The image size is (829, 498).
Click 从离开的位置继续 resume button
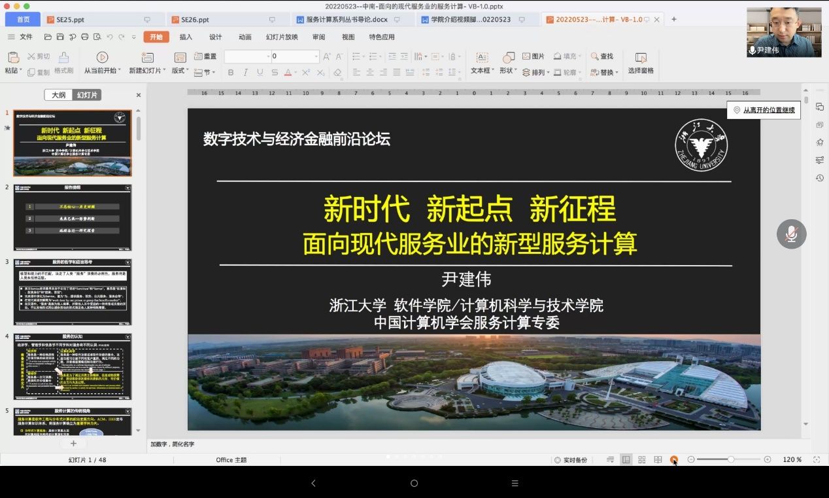(764, 111)
